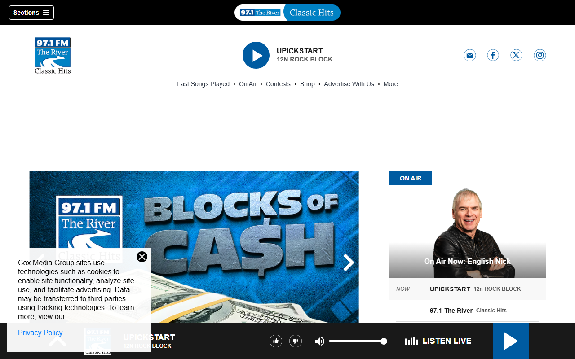Visit the station's Facebook page icon

(x=493, y=55)
